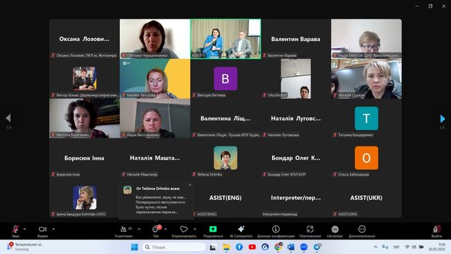The image size is (451, 254).
Task: Select Наталя Цуркан video tile
Action: [x=366, y=78]
